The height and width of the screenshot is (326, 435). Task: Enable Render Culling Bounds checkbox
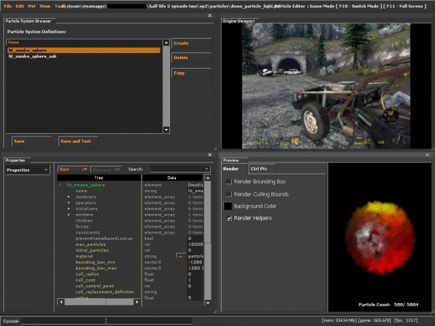pyautogui.click(x=229, y=194)
